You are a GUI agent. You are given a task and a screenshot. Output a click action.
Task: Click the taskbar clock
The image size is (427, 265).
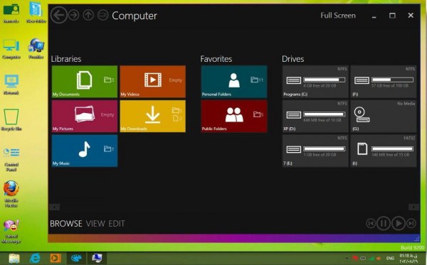[x=408, y=259]
